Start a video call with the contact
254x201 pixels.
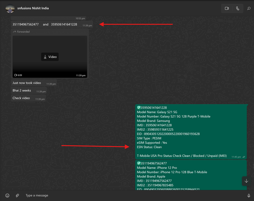[x=227, y=8]
